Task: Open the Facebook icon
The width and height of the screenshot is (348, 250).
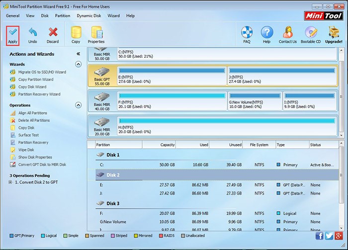Action: pos(319,236)
